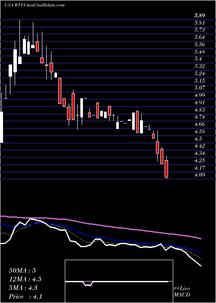The height and width of the screenshot is (303, 216).
Task: Click the 5.73 price axis label
Action: [200, 30]
